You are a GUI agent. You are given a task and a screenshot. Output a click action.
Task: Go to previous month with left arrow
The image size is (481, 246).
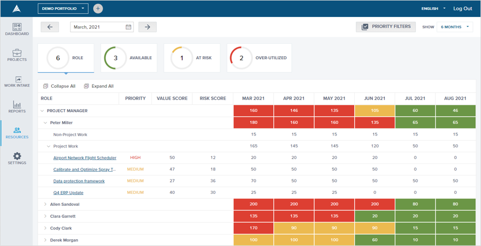pos(50,27)
